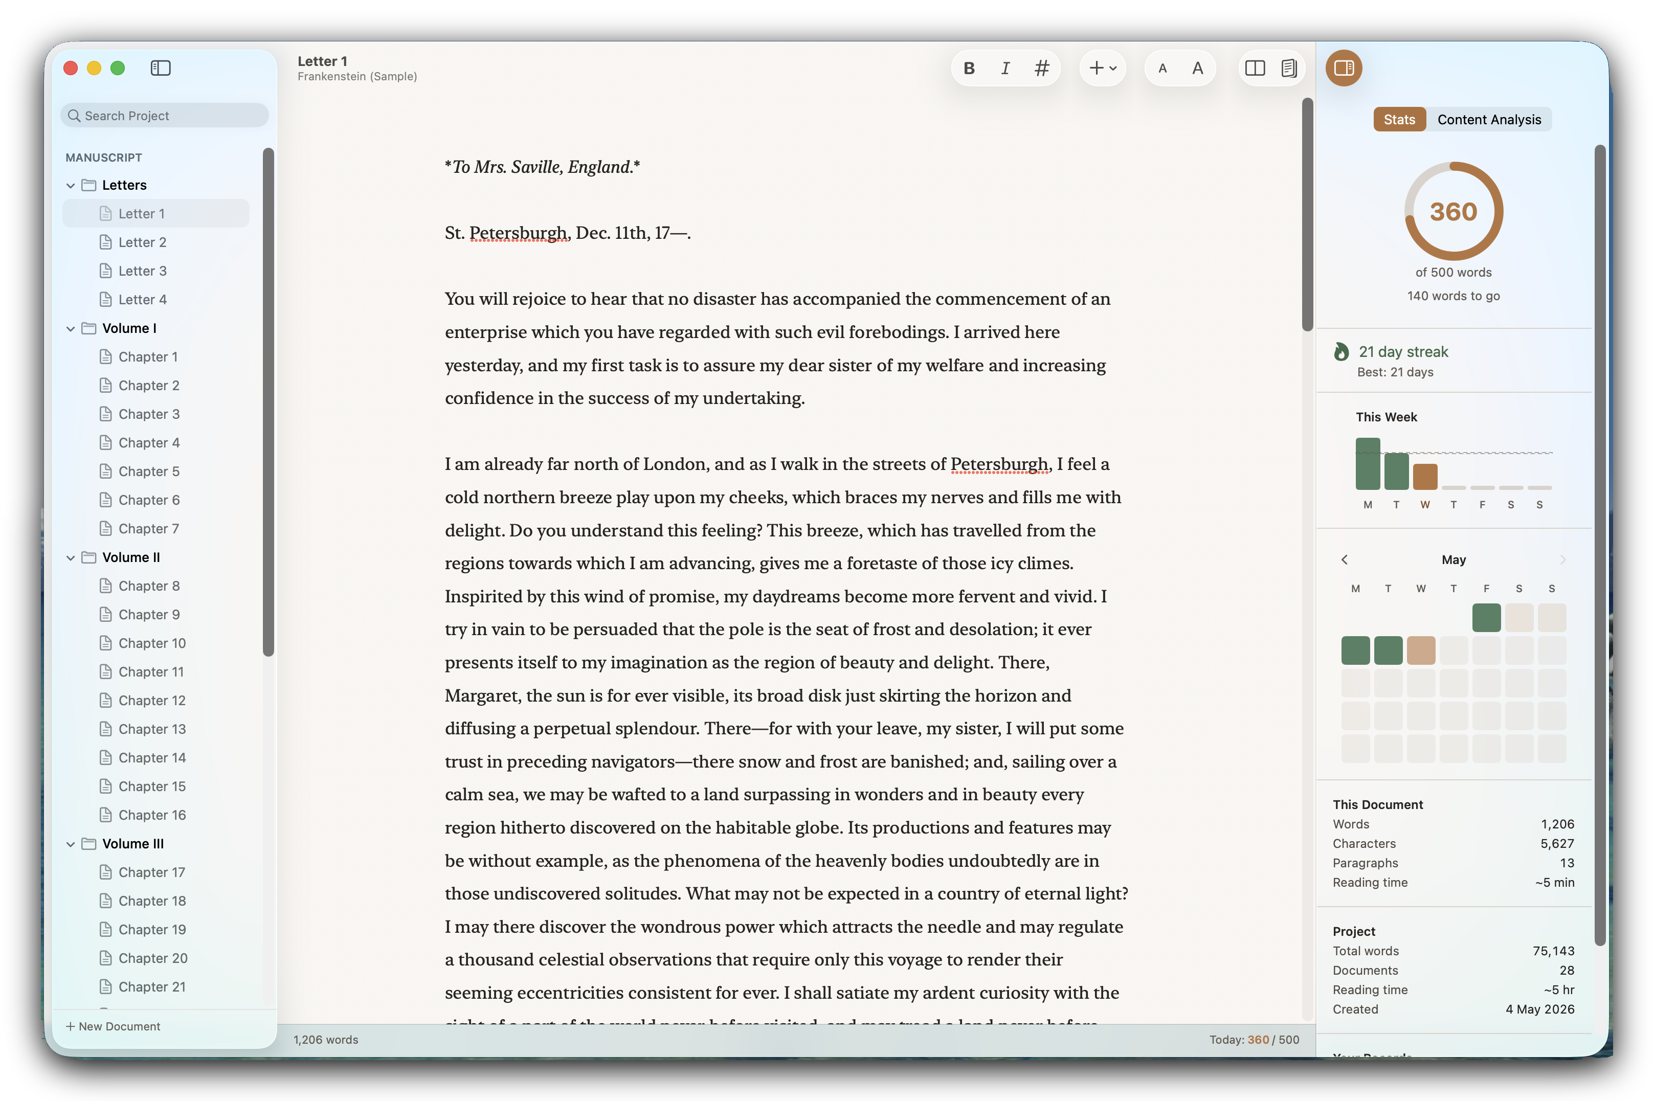Open Chapter 16 document
Image resolution: width=1654 pixels, height=1101 pixels.
tap(156, 815)
